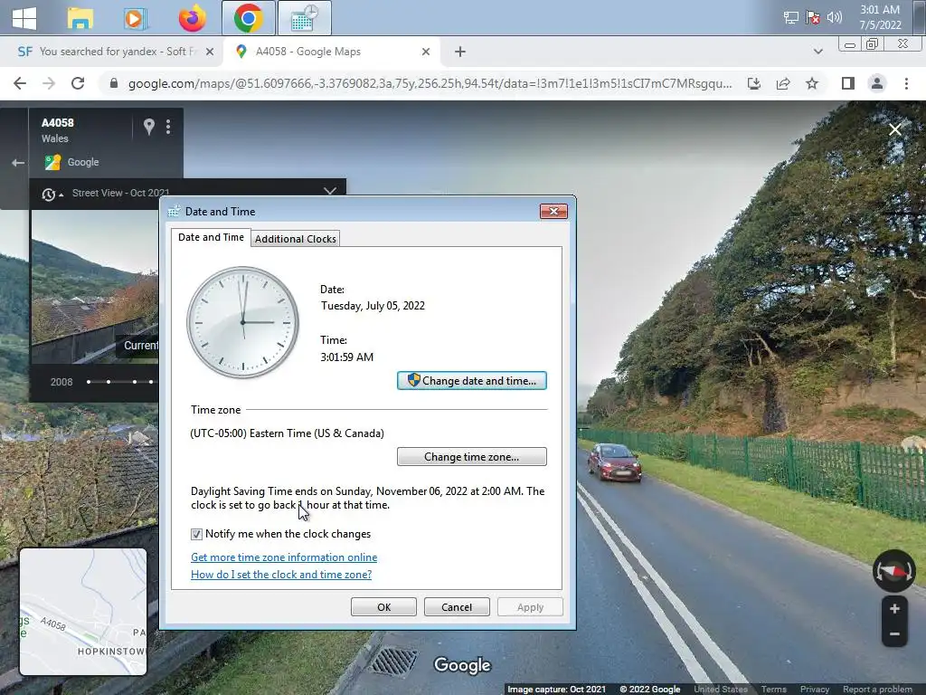Close the yandex search tab

click(x=210, y=52)
